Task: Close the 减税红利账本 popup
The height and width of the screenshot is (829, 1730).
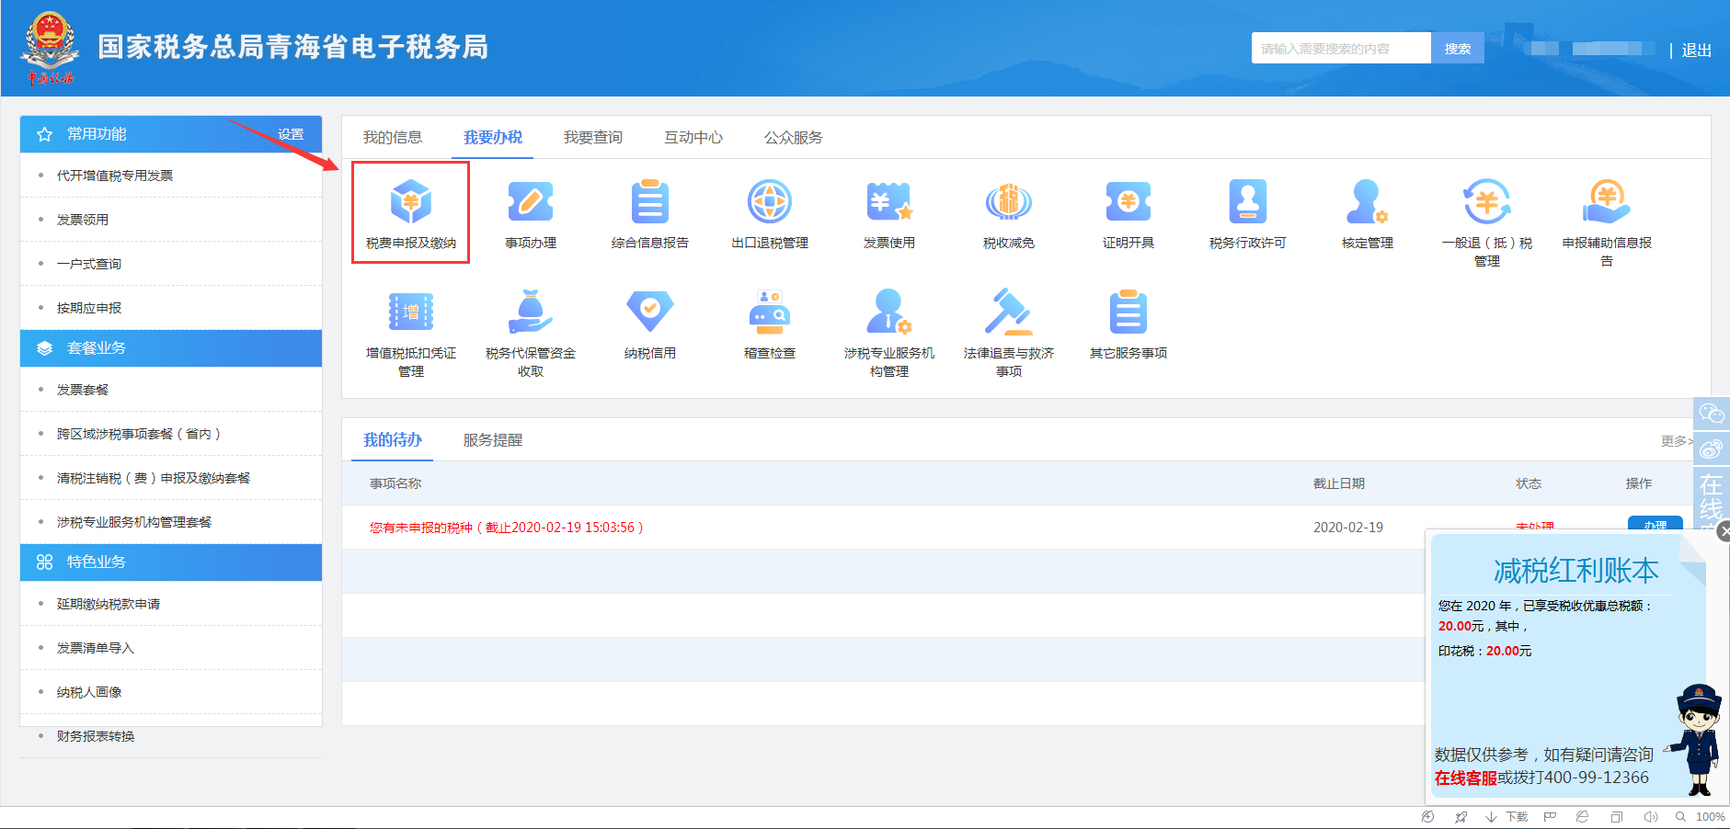Action: click(1724, 530)
